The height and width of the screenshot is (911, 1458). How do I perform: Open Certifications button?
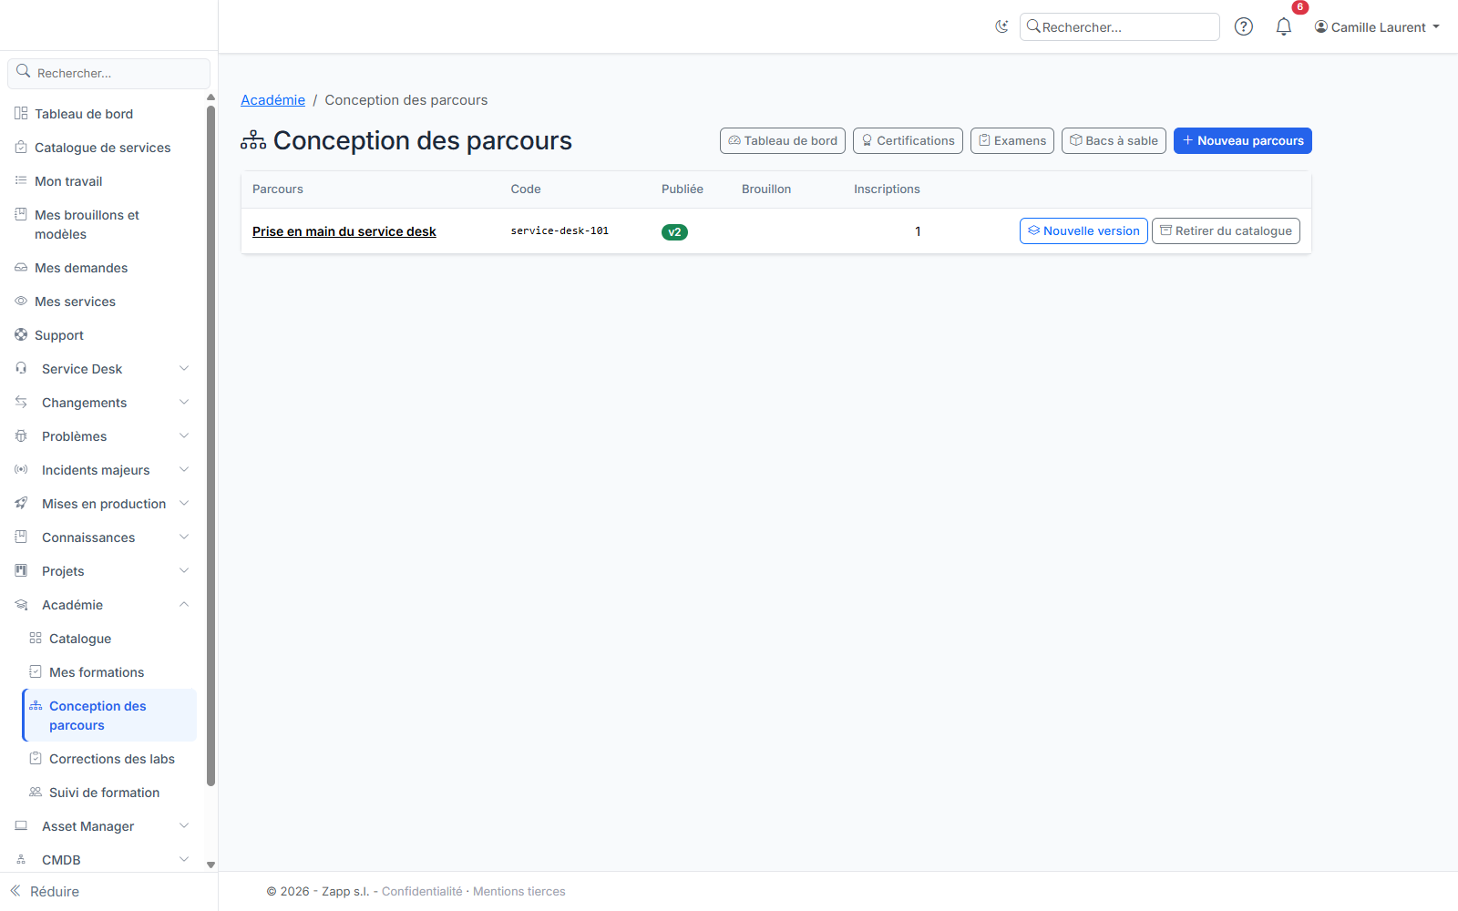[908, 140]
